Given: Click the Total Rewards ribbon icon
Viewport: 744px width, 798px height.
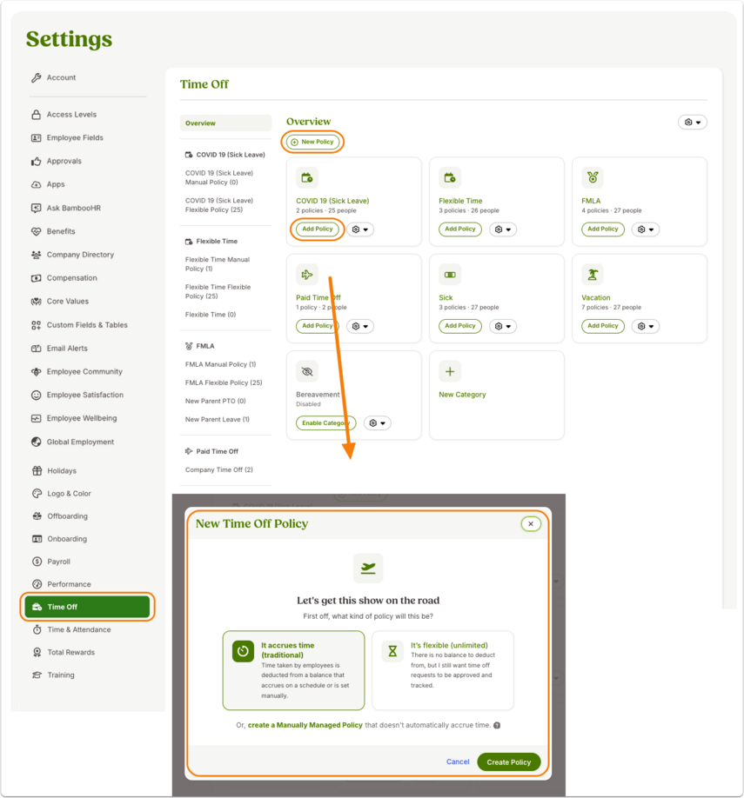Looking at the screenshot, I should coord(37,653).
